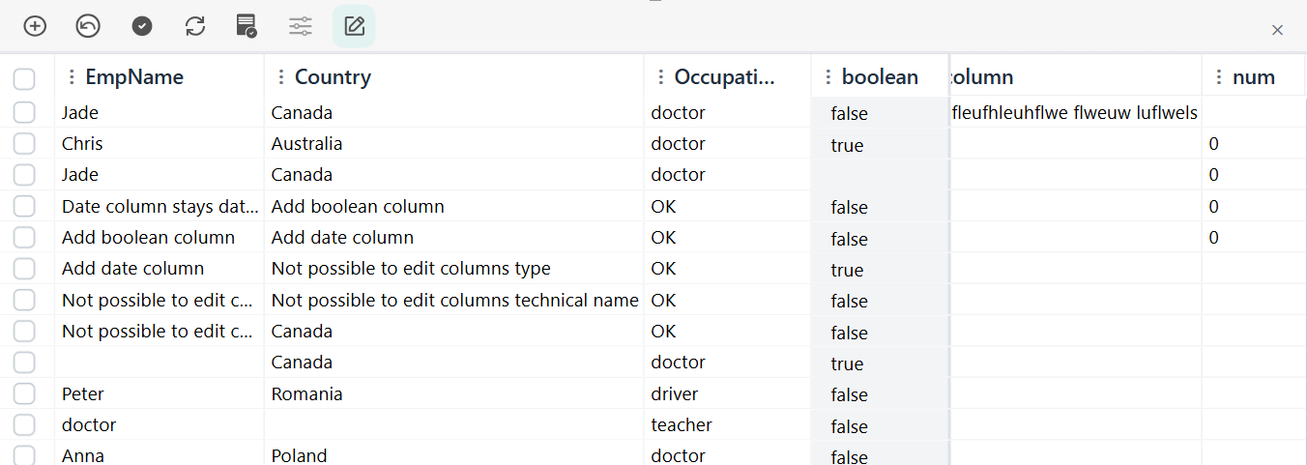Check the row with EmpName doctor

(24, 424)
